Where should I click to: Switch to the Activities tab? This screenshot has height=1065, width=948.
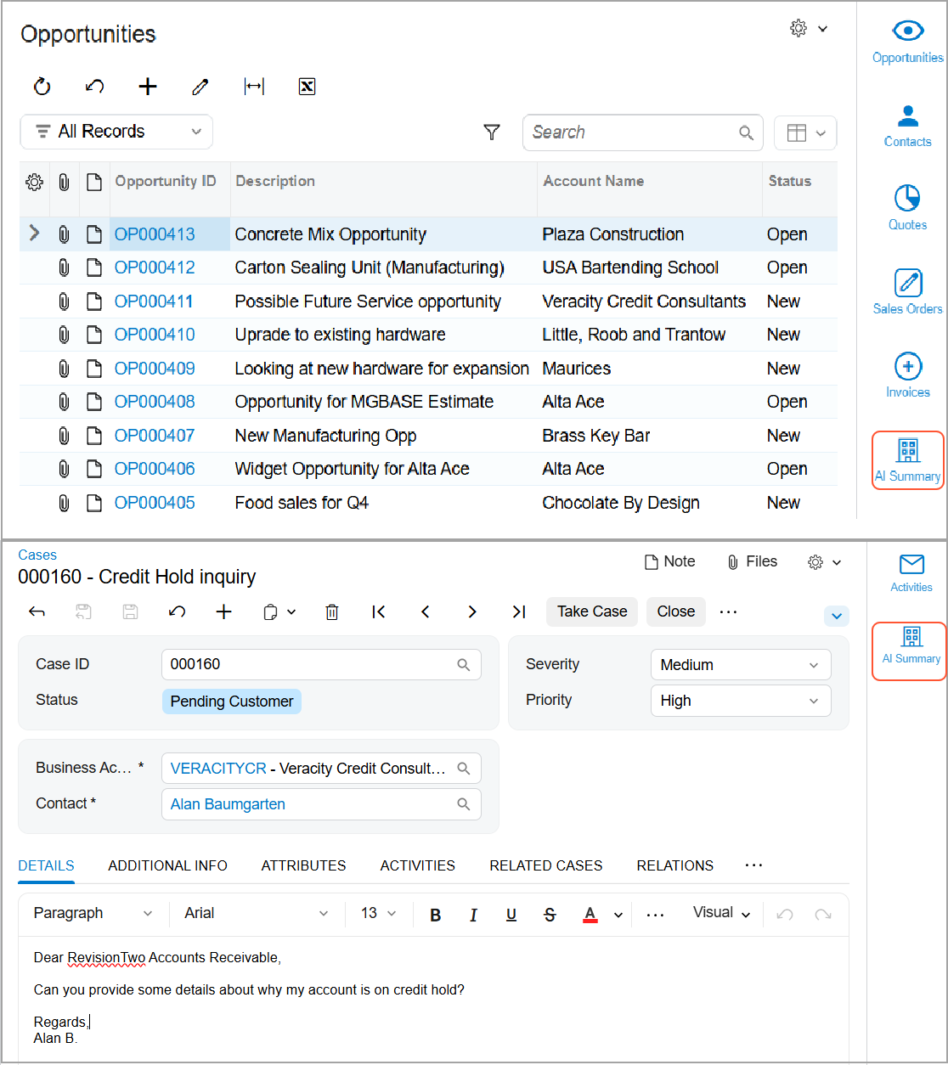(x=417, y=865)
